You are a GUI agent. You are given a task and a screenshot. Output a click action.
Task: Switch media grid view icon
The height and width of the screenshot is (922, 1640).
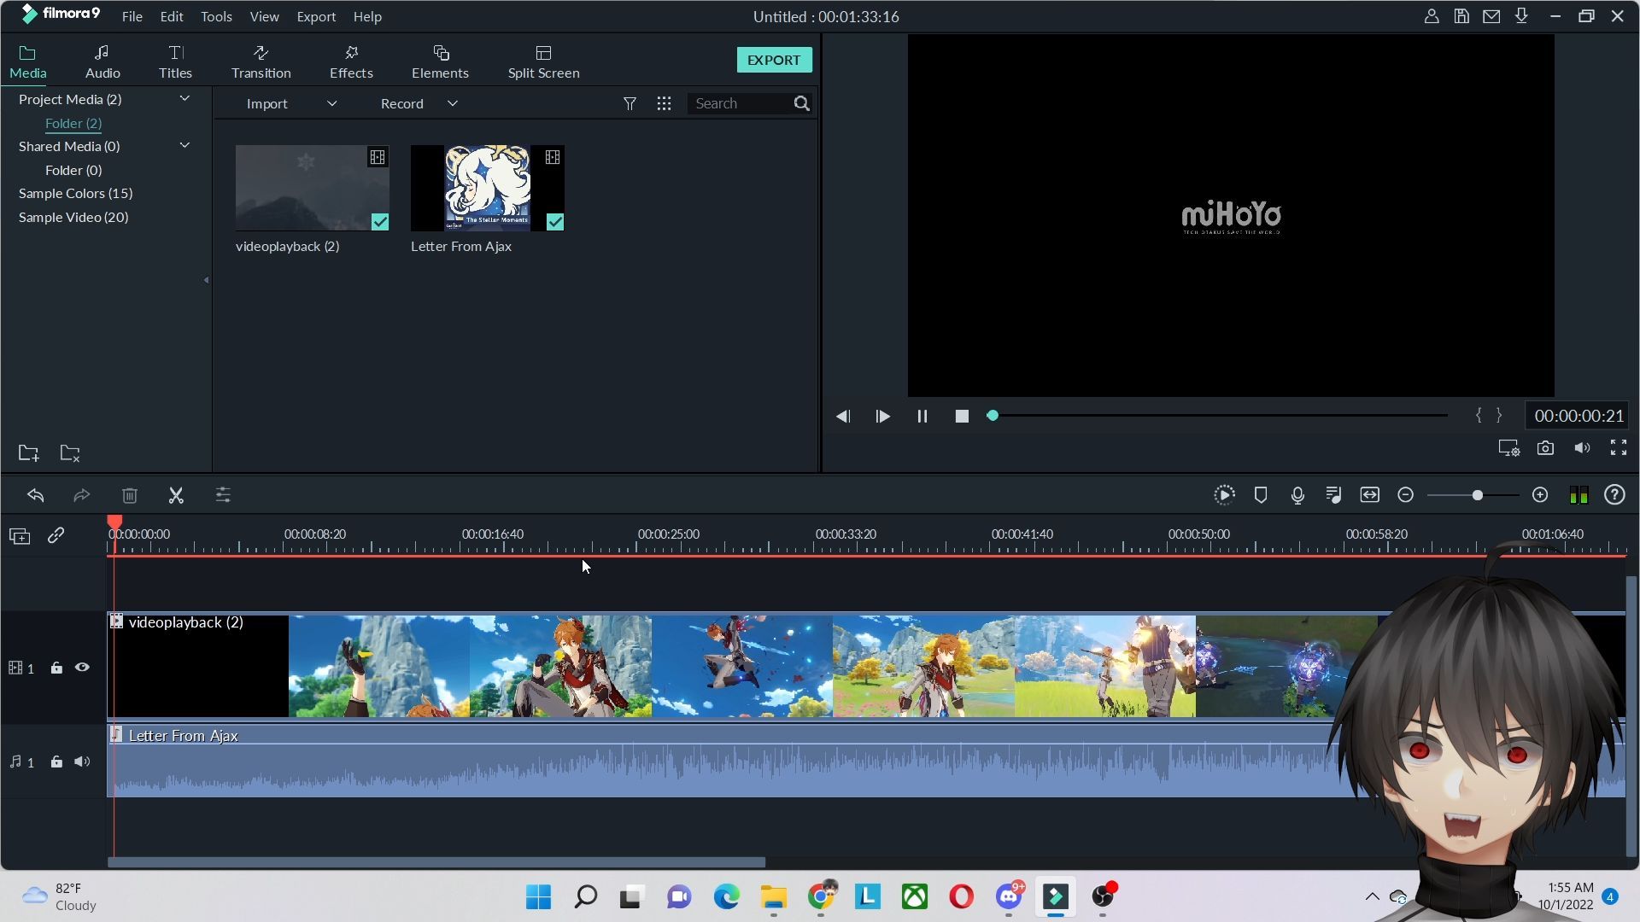click(664, 103)
